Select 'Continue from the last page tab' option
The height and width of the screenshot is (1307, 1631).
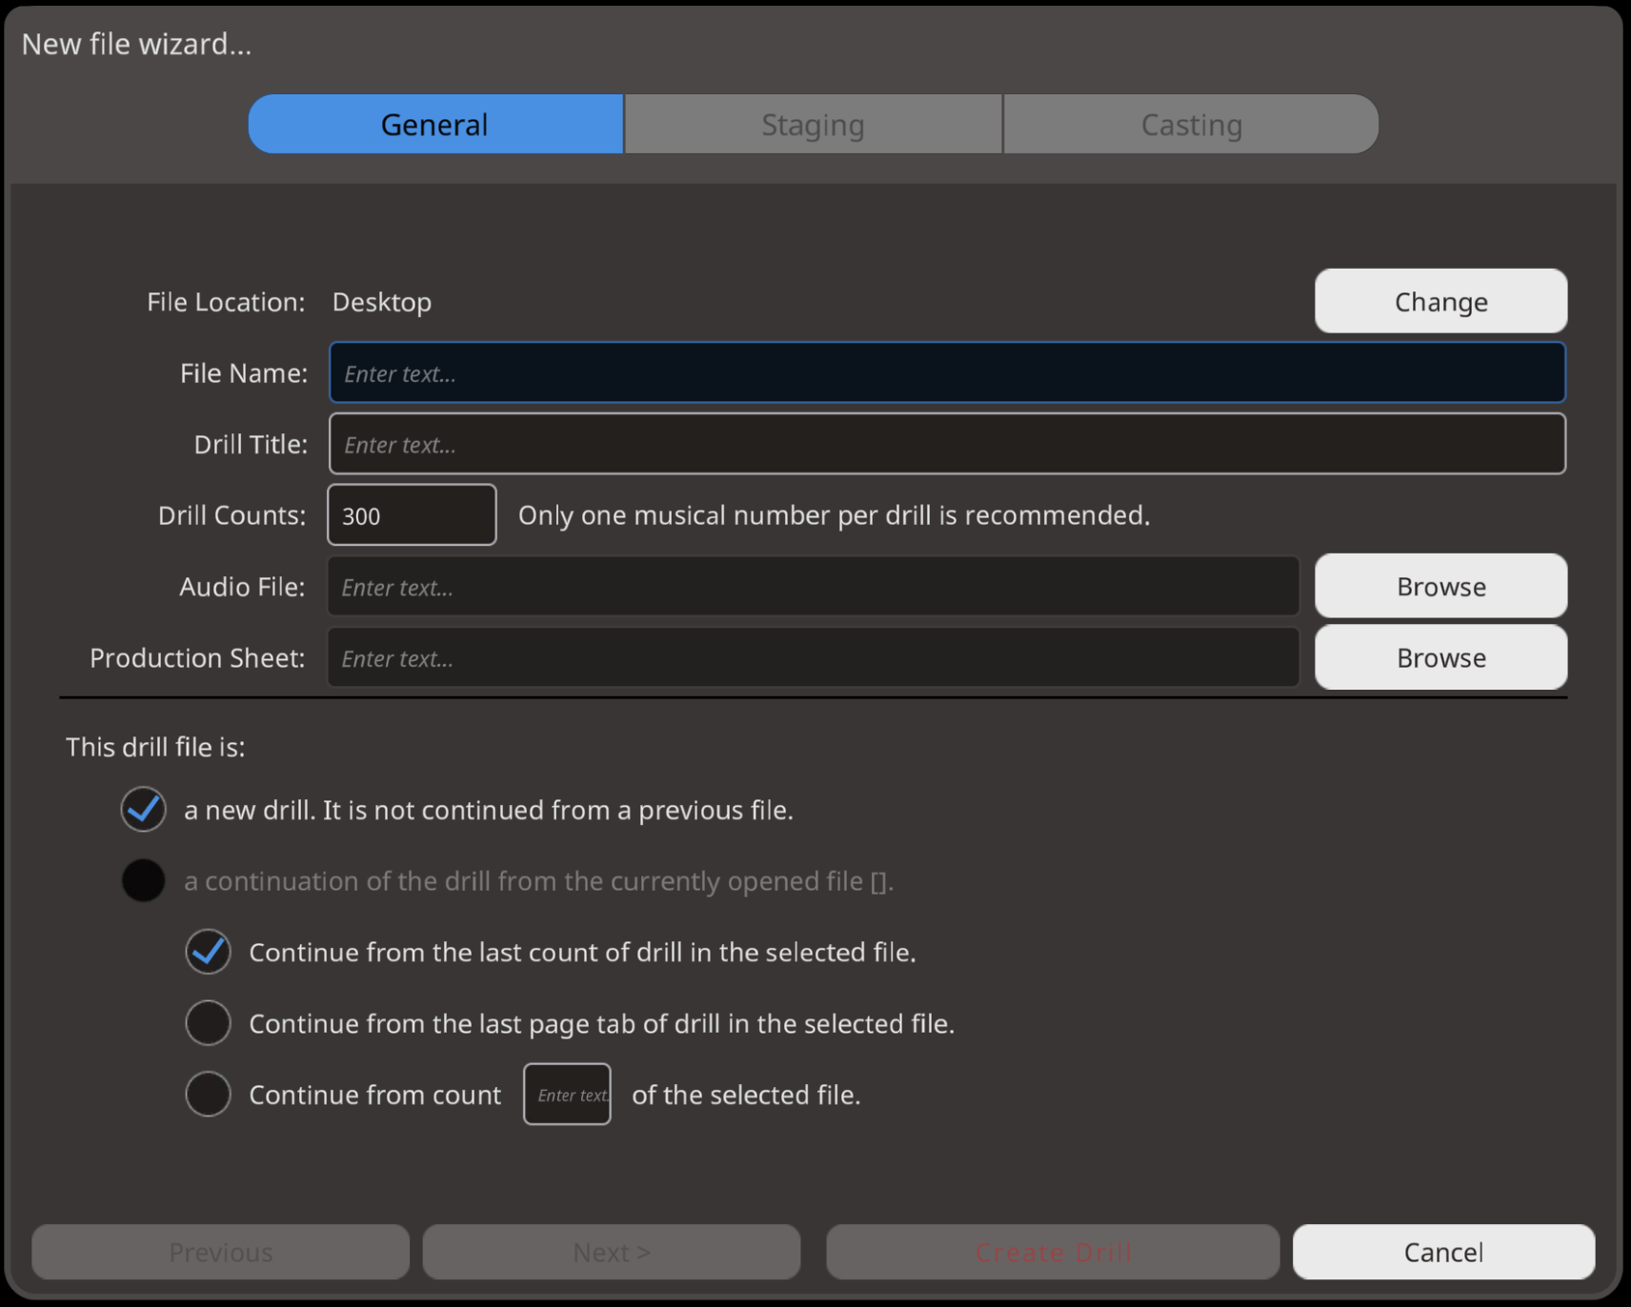(209, 1023)
